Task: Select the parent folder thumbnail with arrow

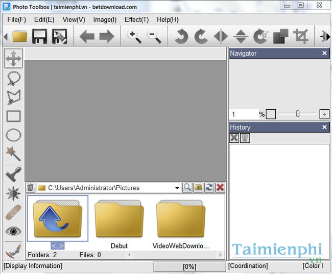Action: [x=58, y=218]
